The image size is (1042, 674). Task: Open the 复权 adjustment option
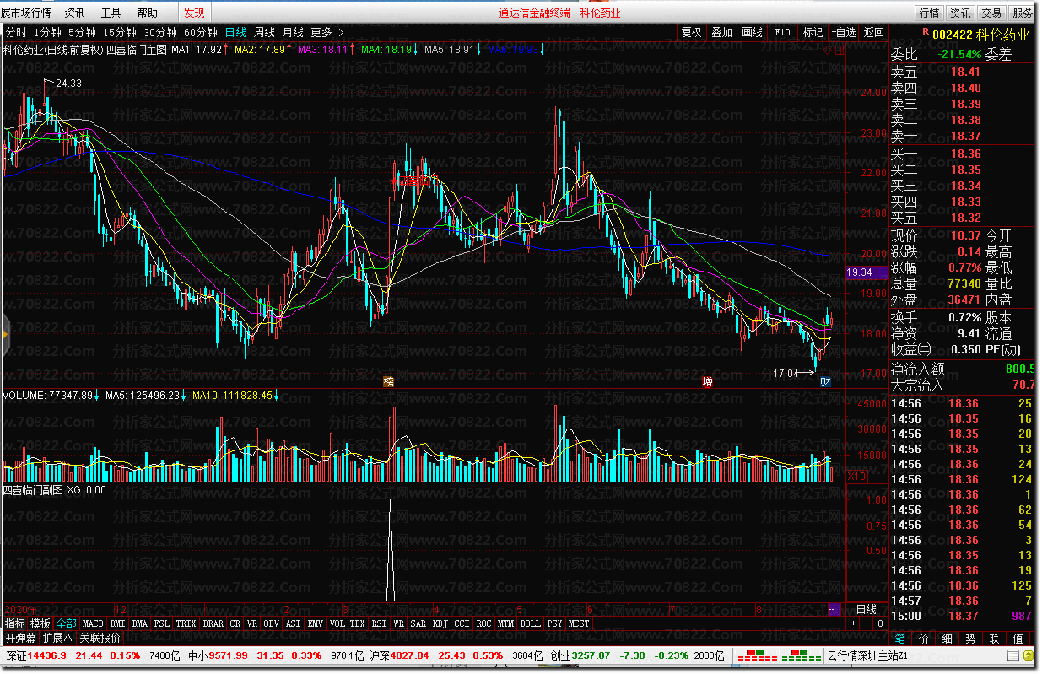point(692,33)
